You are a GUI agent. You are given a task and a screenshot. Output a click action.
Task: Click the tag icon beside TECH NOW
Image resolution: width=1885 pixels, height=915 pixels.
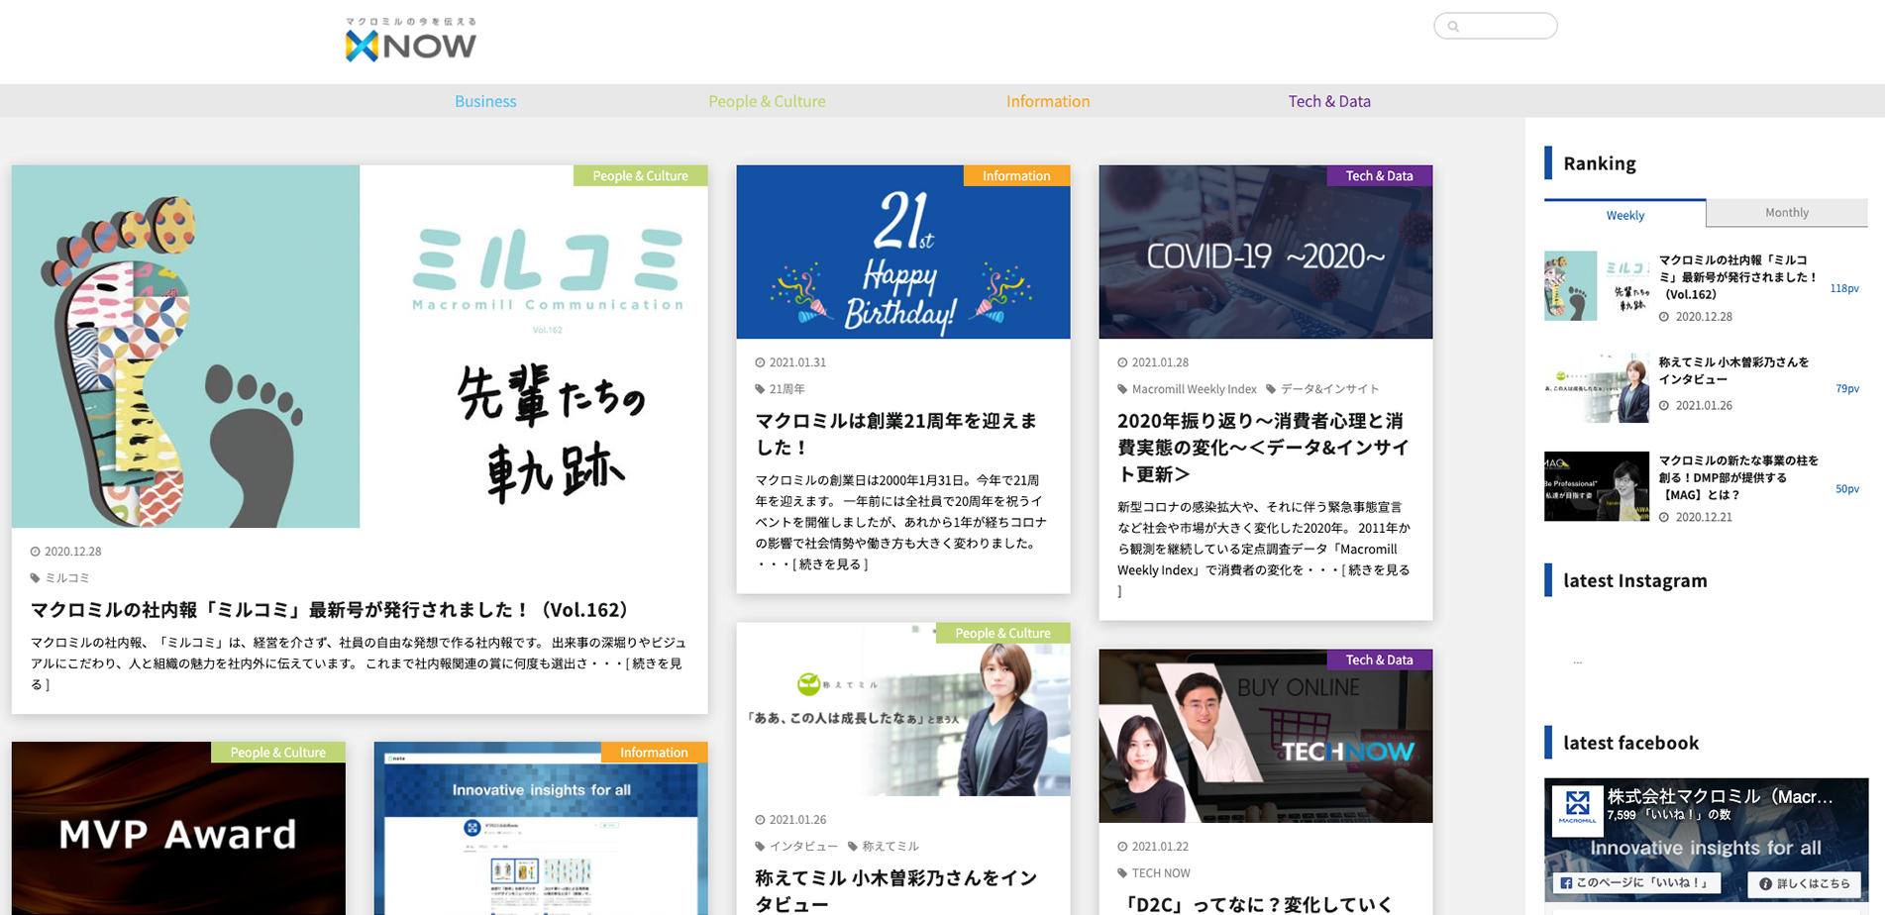point(1122,873)
